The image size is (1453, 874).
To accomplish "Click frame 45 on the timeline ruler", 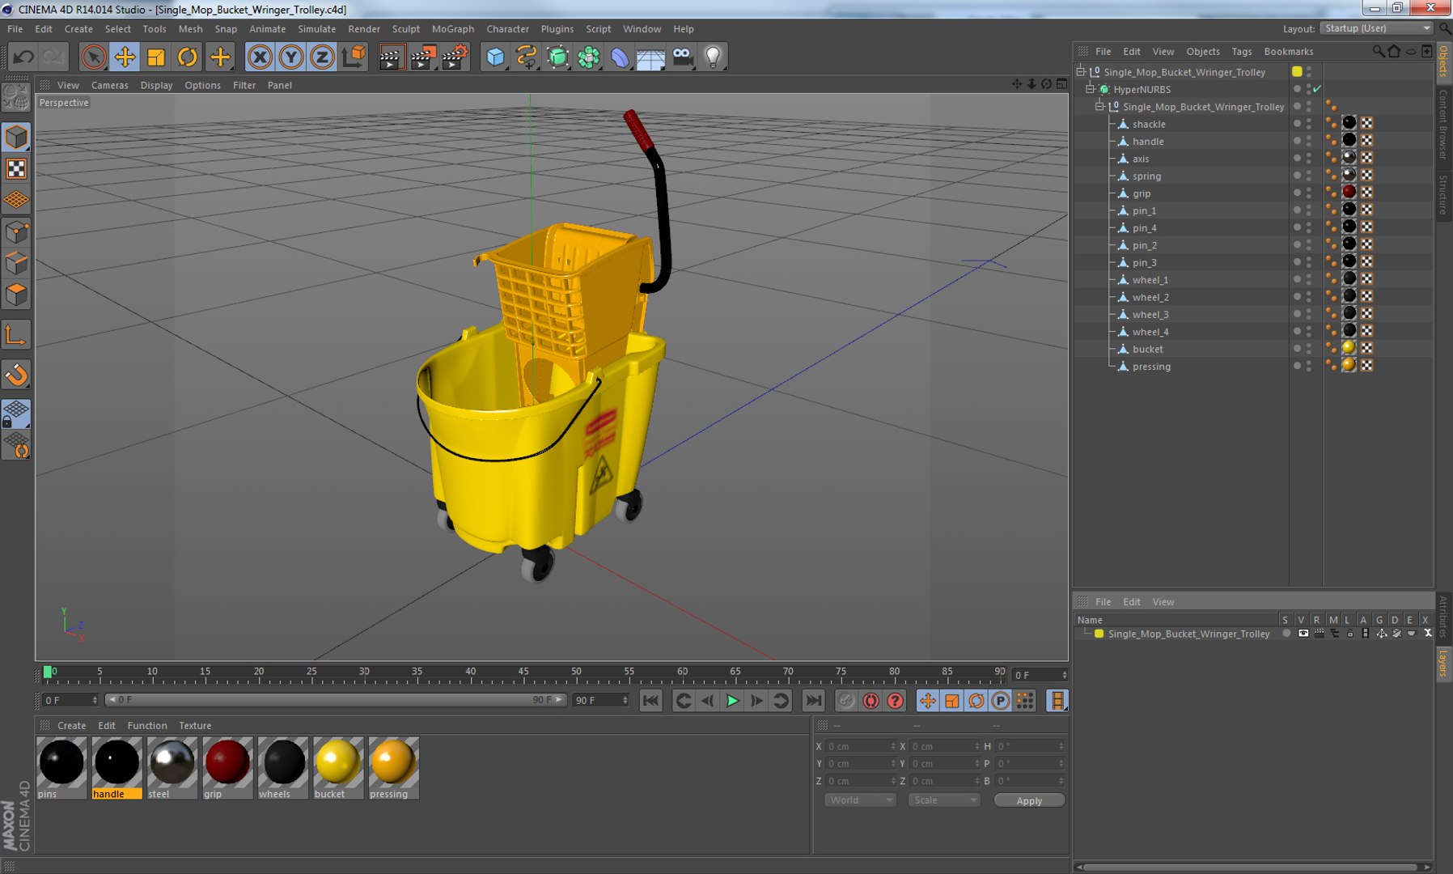I will pos(523,672).
